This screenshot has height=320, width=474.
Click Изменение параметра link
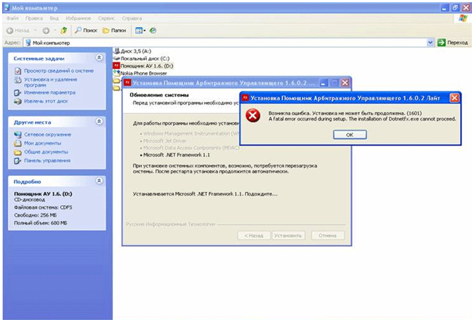coord(50,92)
